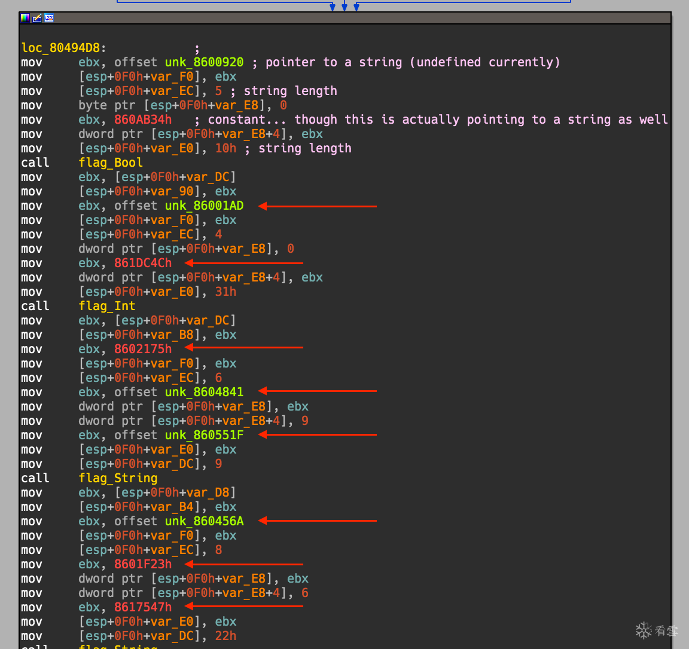Click the middle incoming blue edge arrowhead
This screenshot has width=689, height=649.
tap(344, 8)
